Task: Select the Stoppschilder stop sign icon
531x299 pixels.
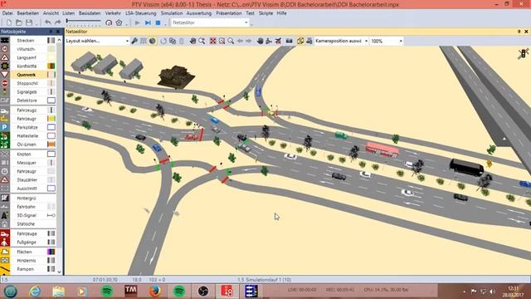Action: (x=5, y=83)
